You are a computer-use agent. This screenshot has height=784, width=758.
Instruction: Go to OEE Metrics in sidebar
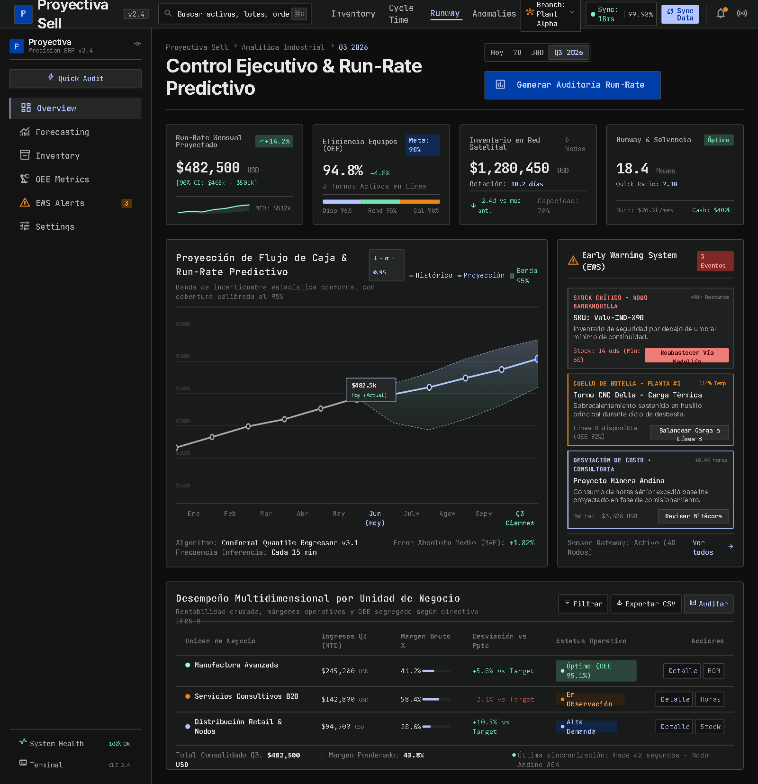(x=75, y=180)
